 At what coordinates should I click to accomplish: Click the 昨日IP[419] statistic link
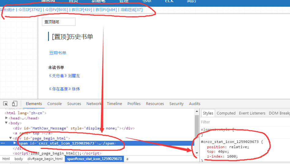click(x=82, y=9)
